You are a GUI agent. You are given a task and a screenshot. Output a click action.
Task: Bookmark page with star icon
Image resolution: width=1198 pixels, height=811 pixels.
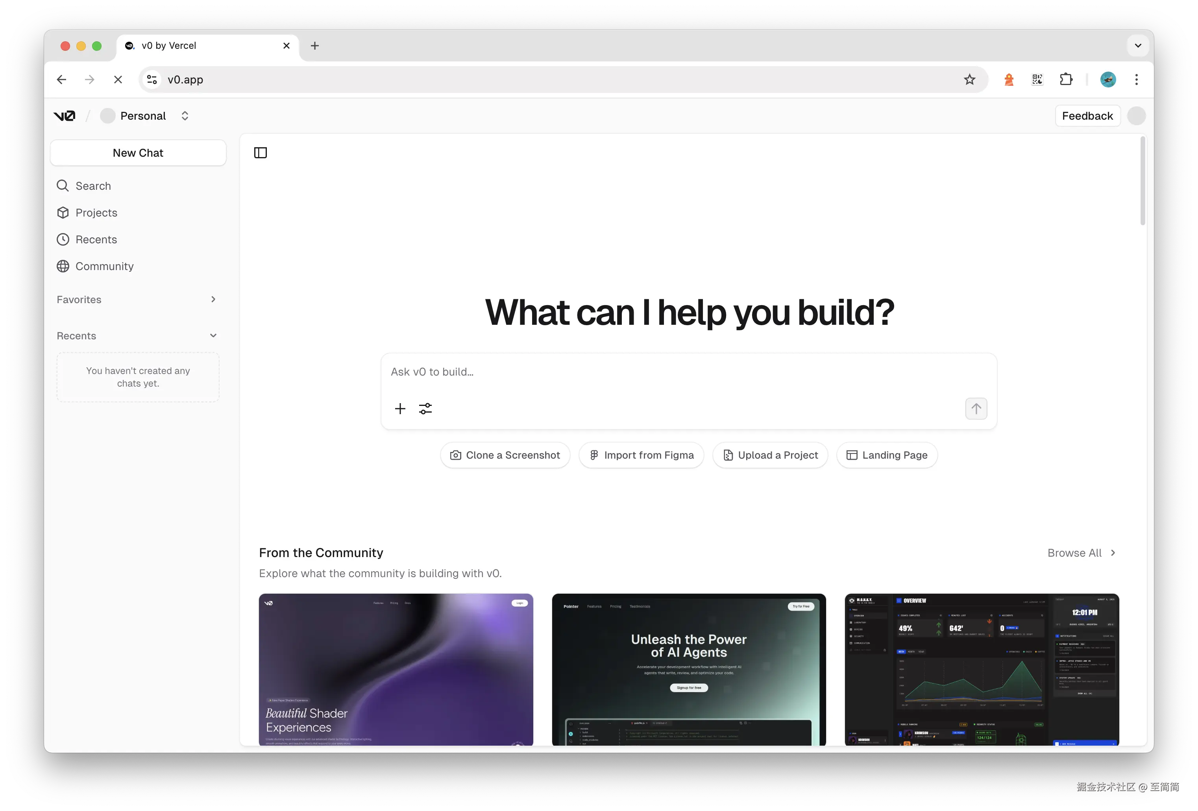[x=969, y=80]
